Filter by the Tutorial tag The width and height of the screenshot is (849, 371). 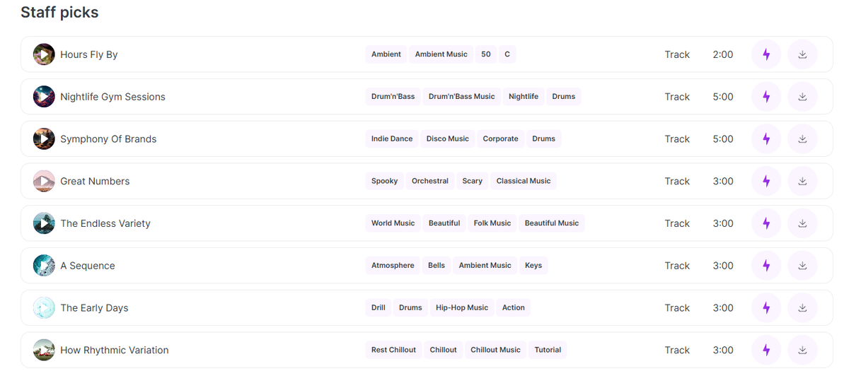[548, 351]
